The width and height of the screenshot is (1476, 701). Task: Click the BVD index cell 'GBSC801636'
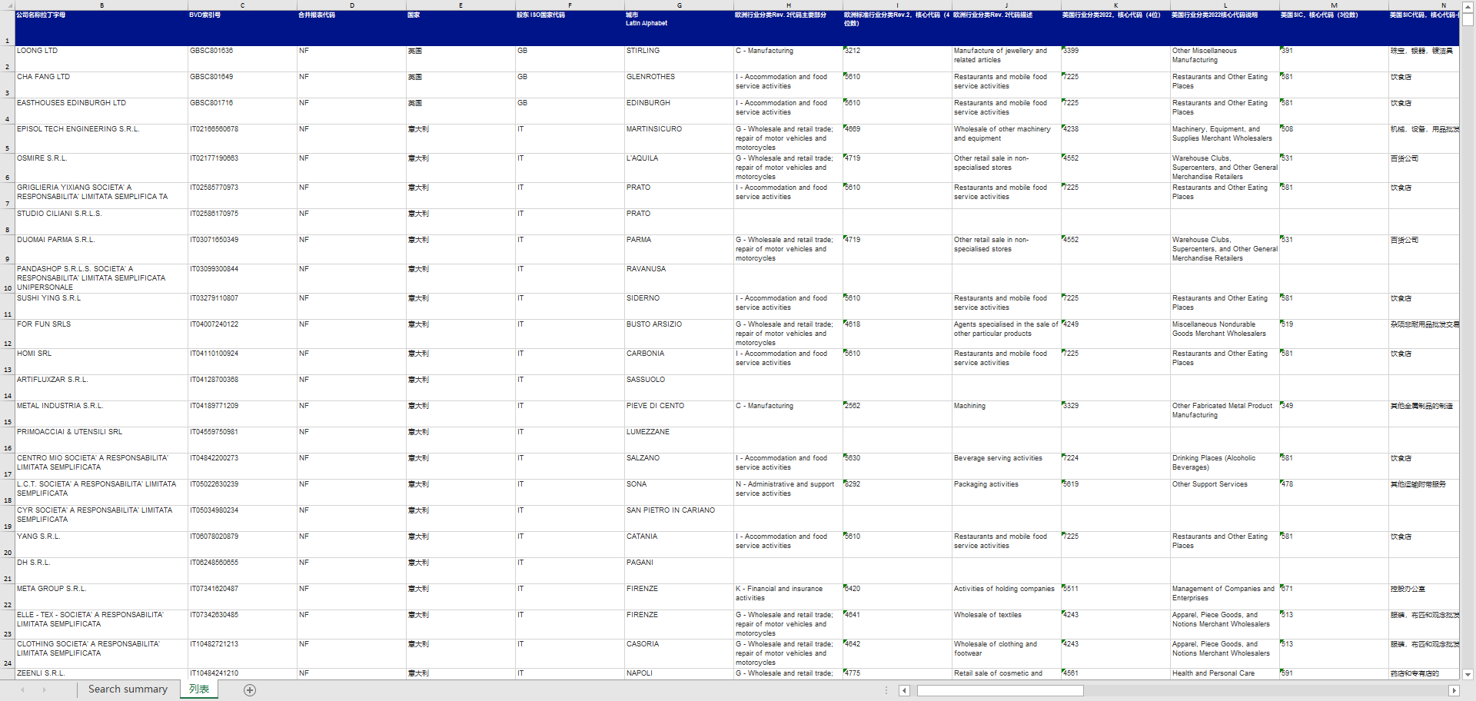click(242, 59)
